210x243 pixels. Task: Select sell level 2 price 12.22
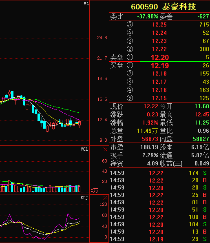[x=159, y=49]
